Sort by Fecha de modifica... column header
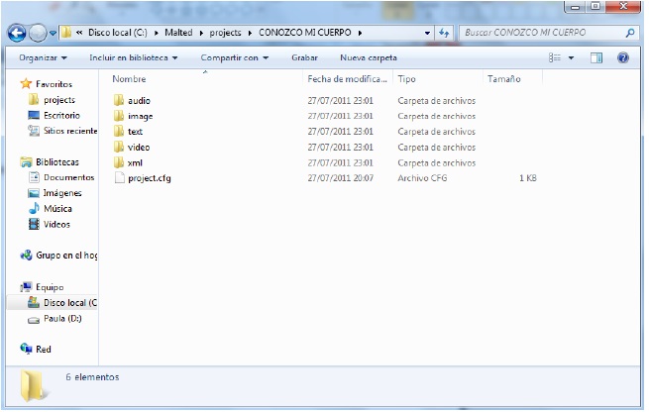Viewport: 649px width, 412px height. point(347,79)
